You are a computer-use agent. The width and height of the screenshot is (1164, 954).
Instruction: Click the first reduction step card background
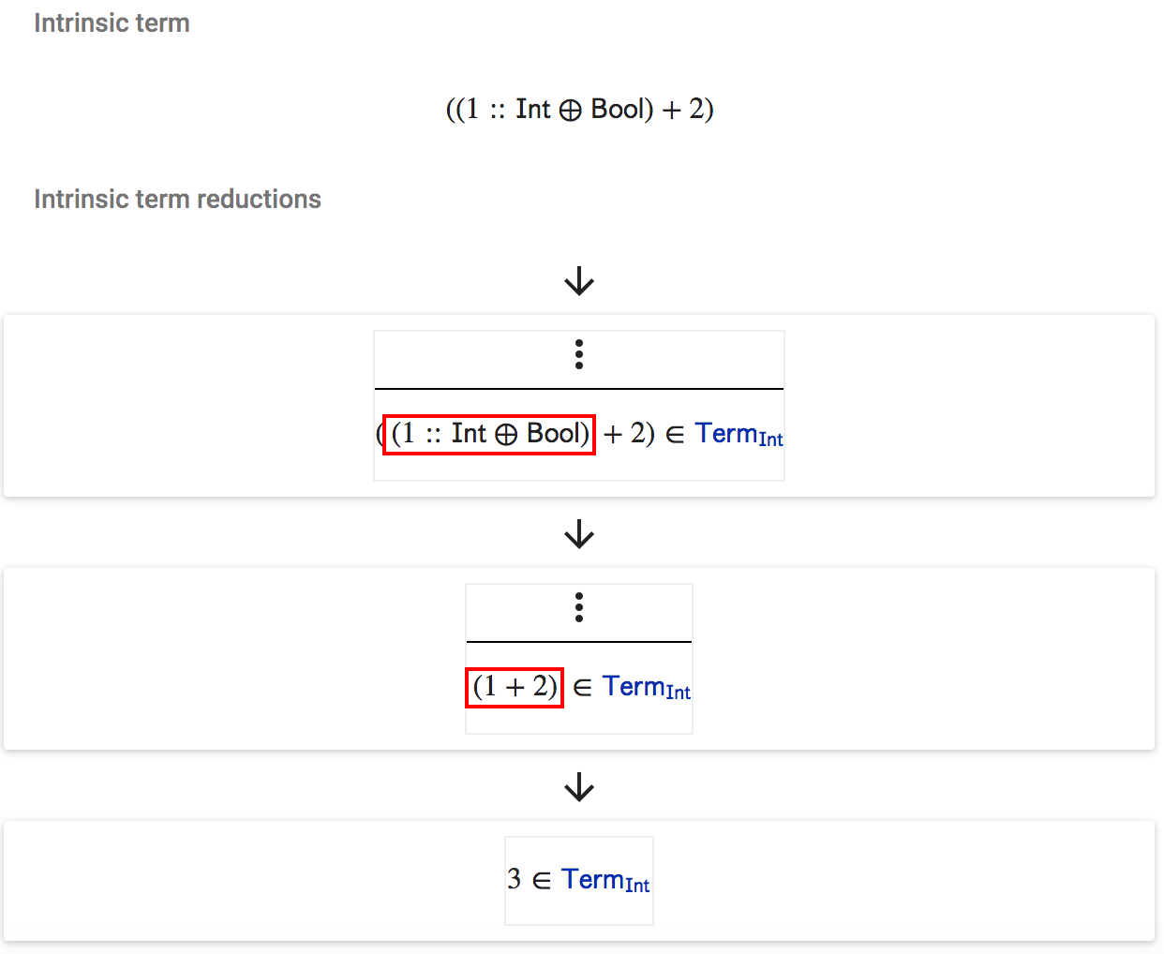(x=187, y=406)
